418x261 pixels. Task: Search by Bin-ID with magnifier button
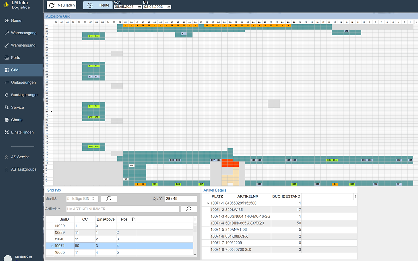click(109, 199)
